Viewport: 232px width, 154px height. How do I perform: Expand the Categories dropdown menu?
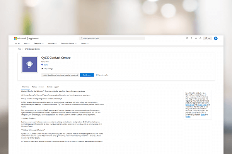(39, 44)
